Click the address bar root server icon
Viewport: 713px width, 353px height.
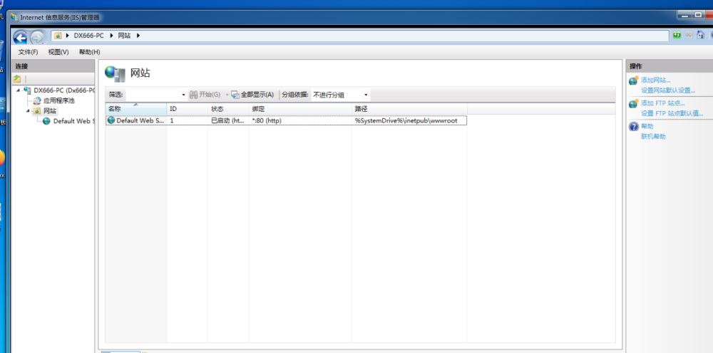click(x=58, y=36)
